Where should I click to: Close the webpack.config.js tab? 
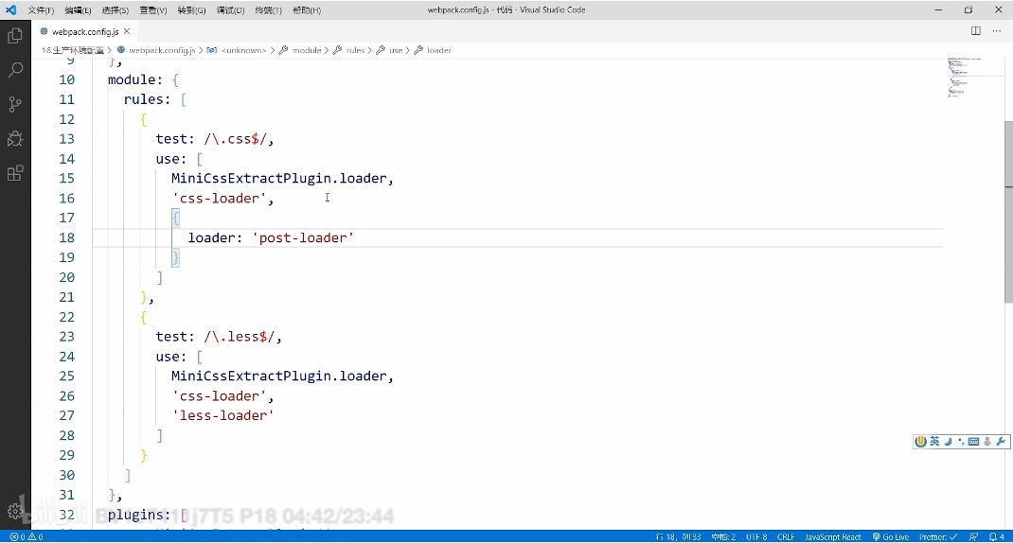pos(127,31)
